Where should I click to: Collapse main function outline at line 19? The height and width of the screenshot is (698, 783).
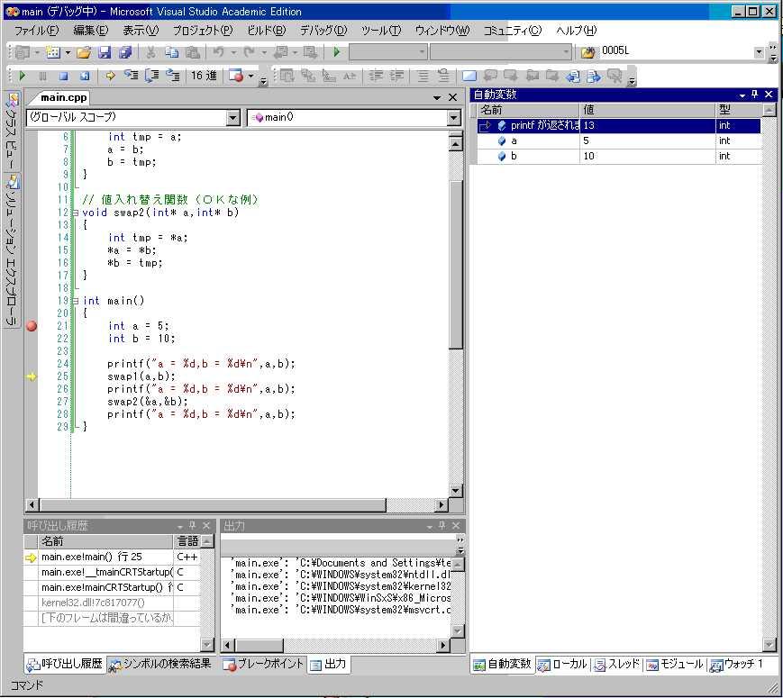[76, 301]
